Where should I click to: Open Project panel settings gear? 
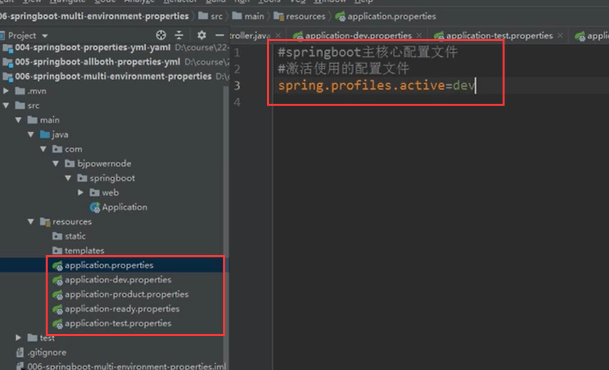(201, 35)
